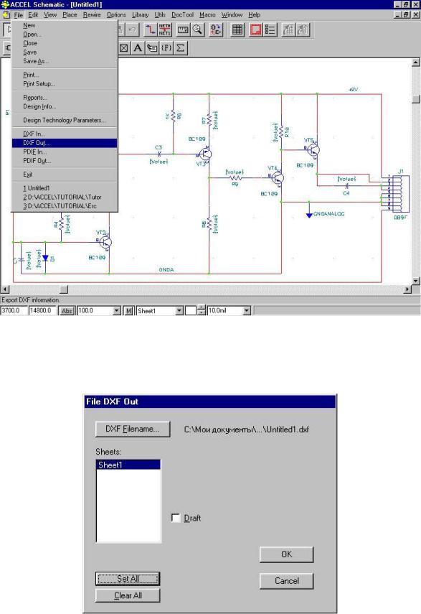421x614 pixels.
Task: Open the Sheet1 sheet selector dropdown
Action: pos(179,310)
